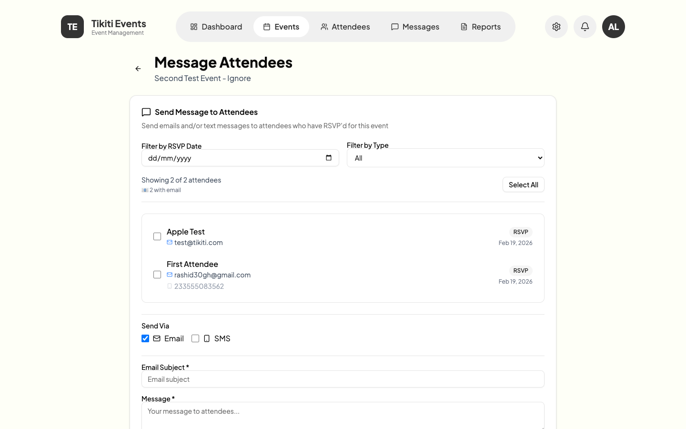
Task: Click the test@tikiti.com email text
Action: coord(199,243)
